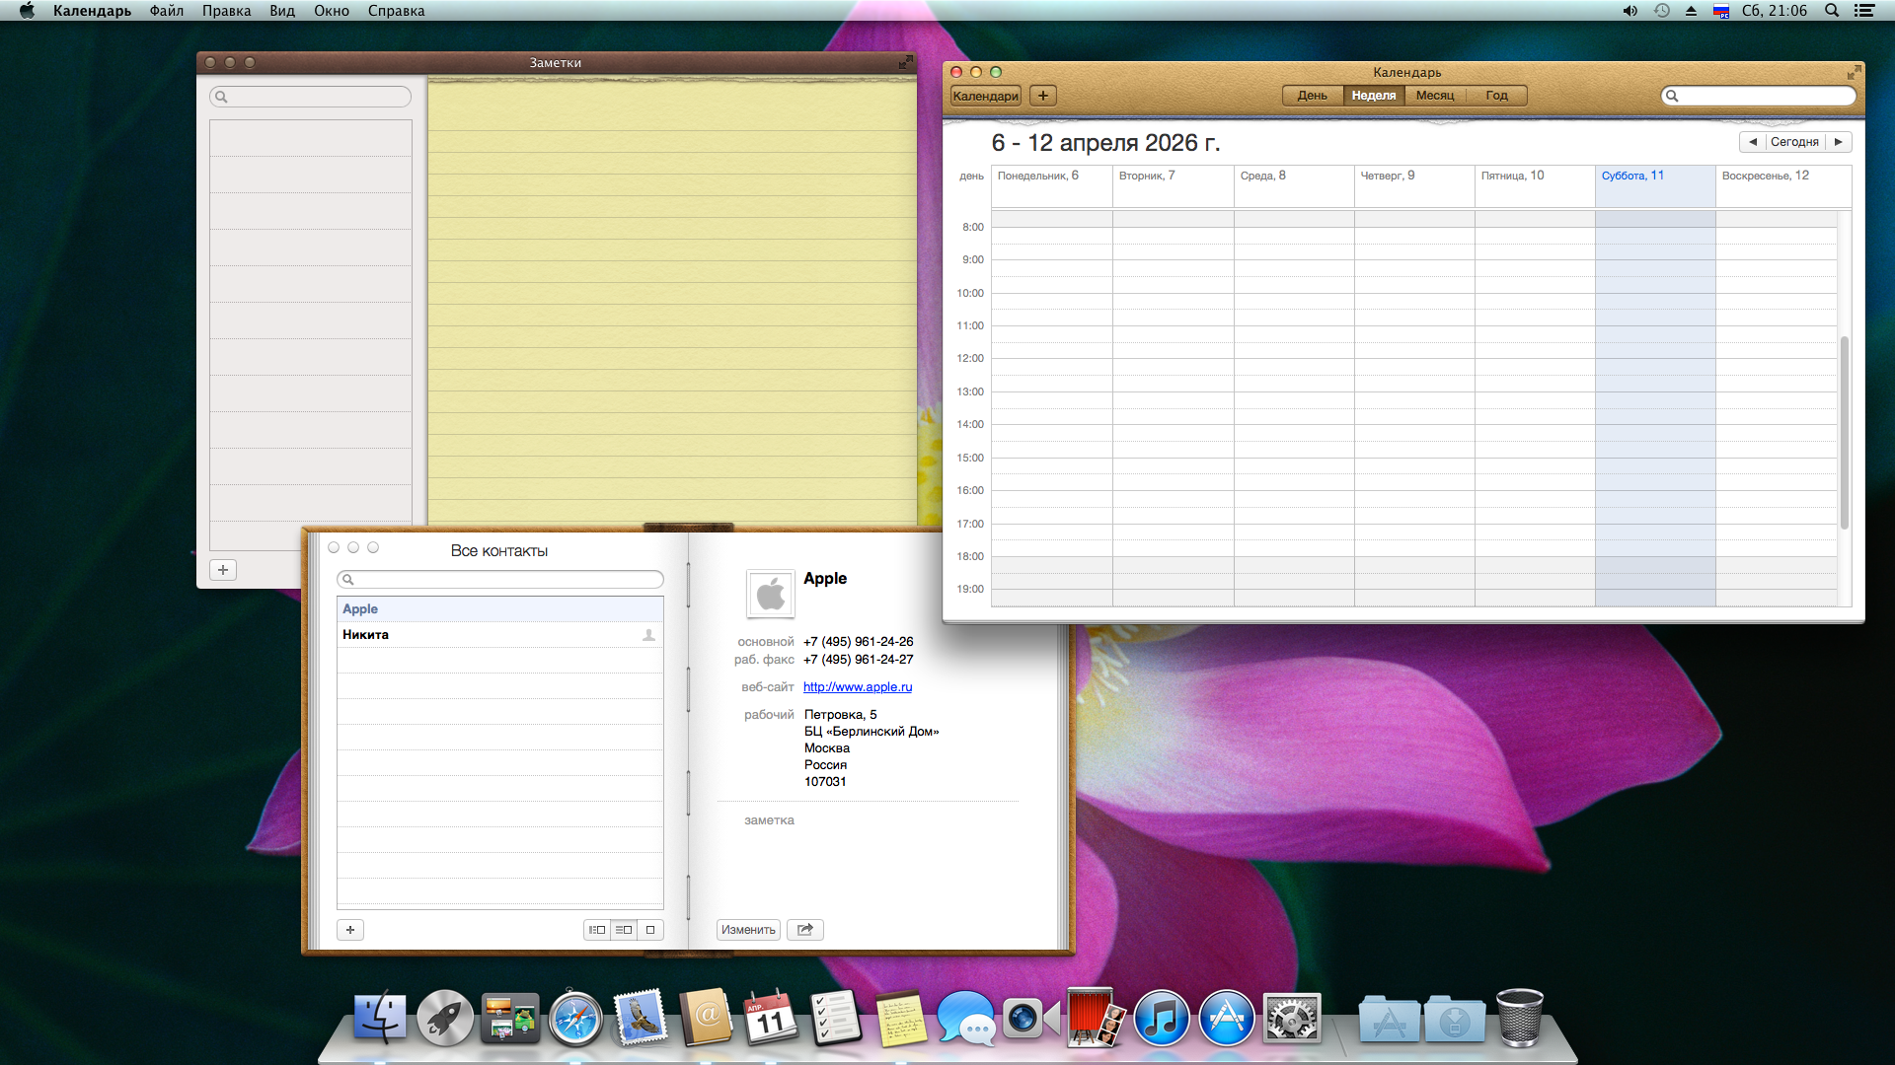Click the share contact icon button

click(804, 929)
